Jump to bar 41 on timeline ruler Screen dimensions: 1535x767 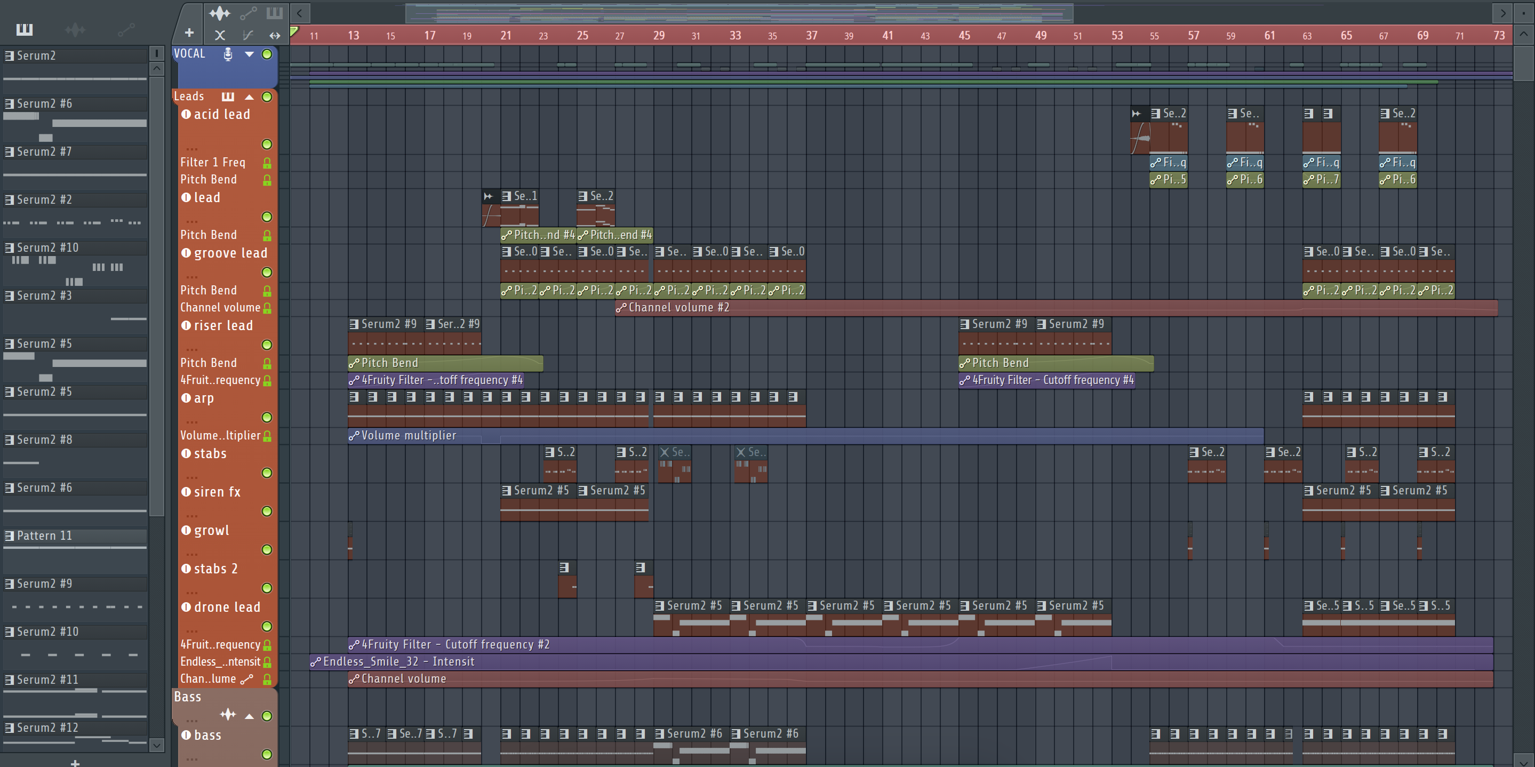click(888, 35)
